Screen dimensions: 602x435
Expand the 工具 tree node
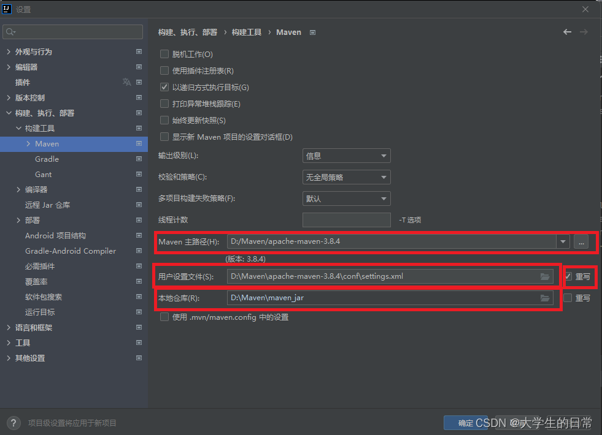9,343
